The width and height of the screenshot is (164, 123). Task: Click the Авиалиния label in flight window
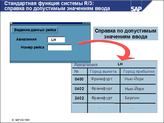(x=26, y=39)
